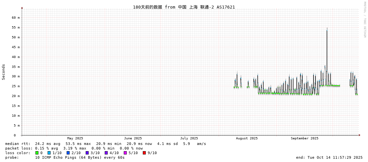This screenshot has height=162, width=368.
Task: Click the median rtt statistics line
Action: 105,144
